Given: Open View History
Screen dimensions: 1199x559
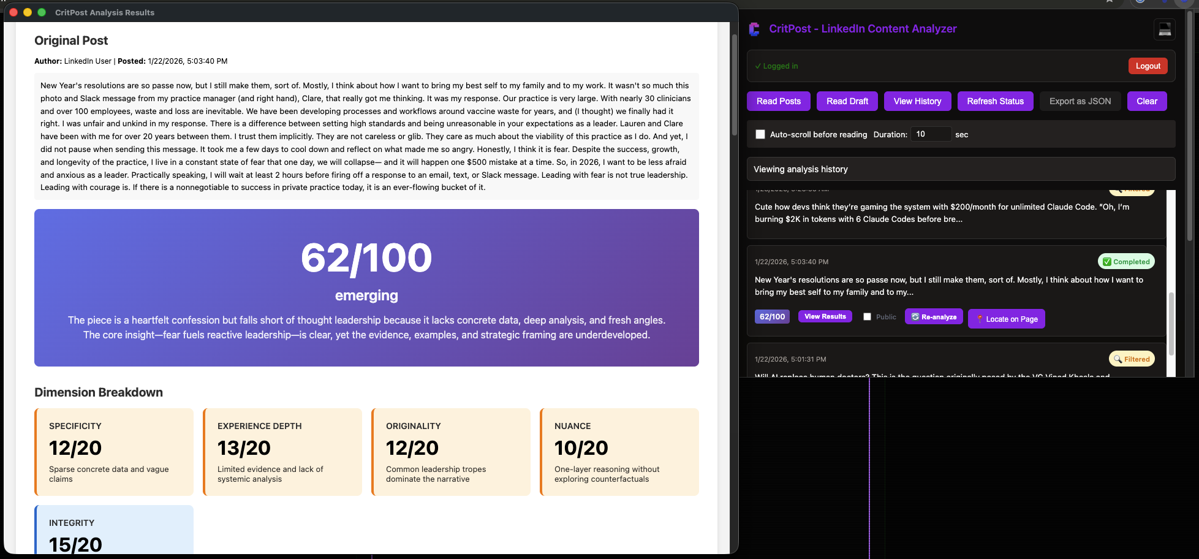Looking at the screenshot, I should tap(917, 101).
